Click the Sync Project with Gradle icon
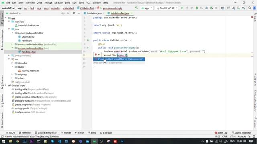The width and height of the screenshot is (257, 144). point(234,8)
